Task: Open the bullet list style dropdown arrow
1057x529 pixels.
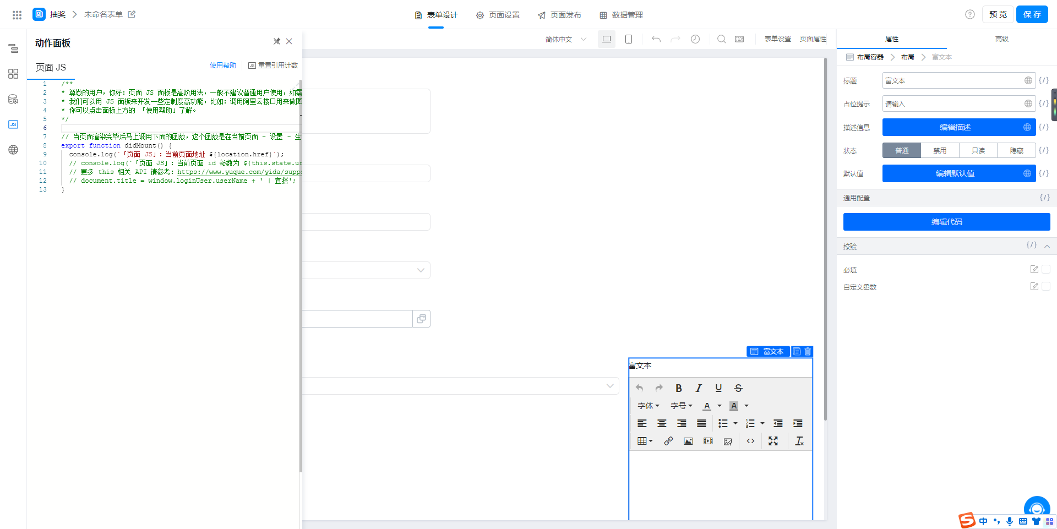Action: (x=735, y=423)
